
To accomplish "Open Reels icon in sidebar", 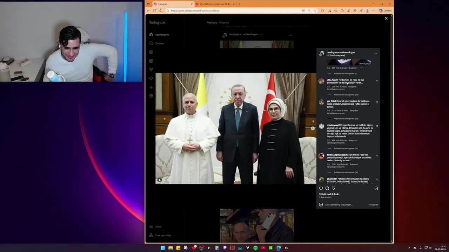I will coord(151,61).
